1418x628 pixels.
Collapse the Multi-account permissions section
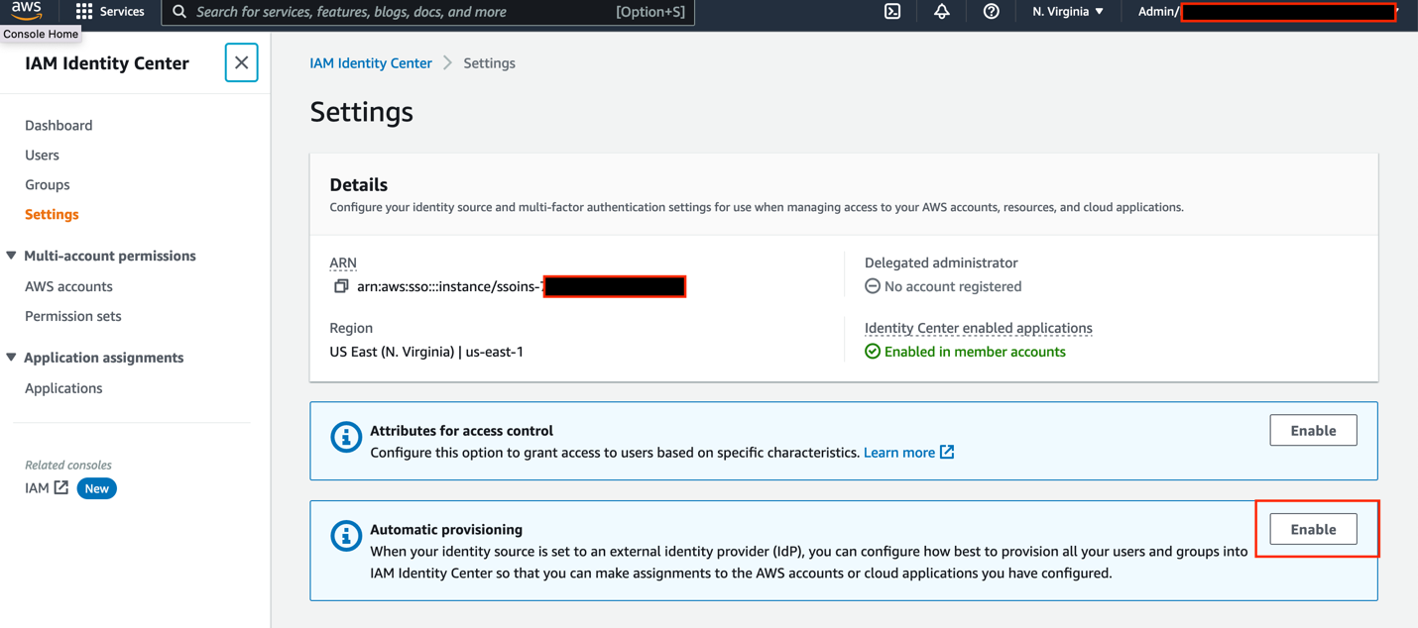point(12,256)
